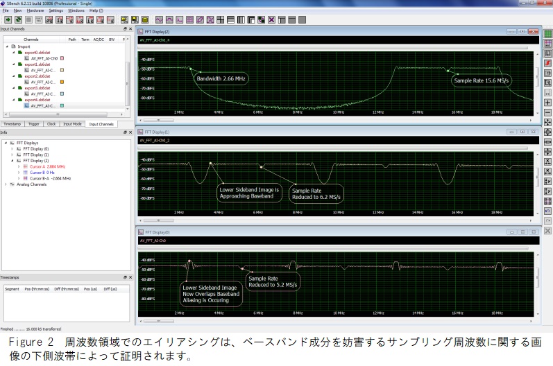The image size is (553, 366).
Task: Click the Channels column header
Action: pos(31,40)
